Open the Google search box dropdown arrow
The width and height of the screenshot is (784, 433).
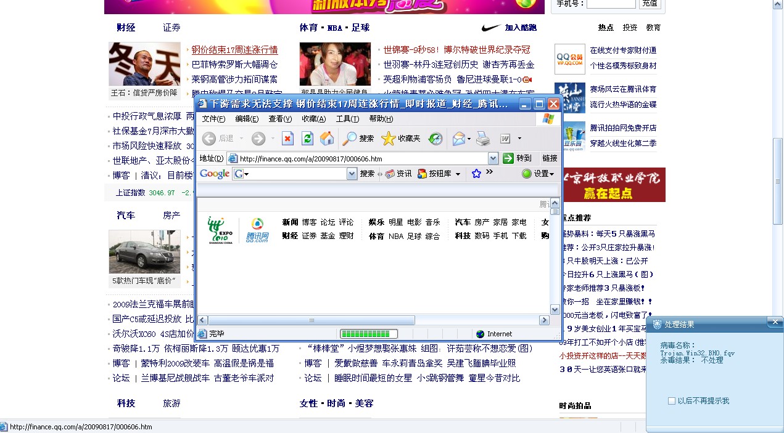point(352,174)
